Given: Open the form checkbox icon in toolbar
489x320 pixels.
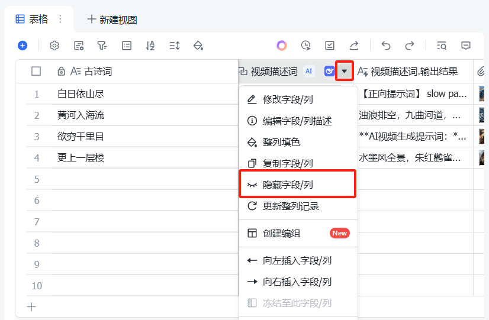Looking at the screenshot, I should [x=330, y=46].
